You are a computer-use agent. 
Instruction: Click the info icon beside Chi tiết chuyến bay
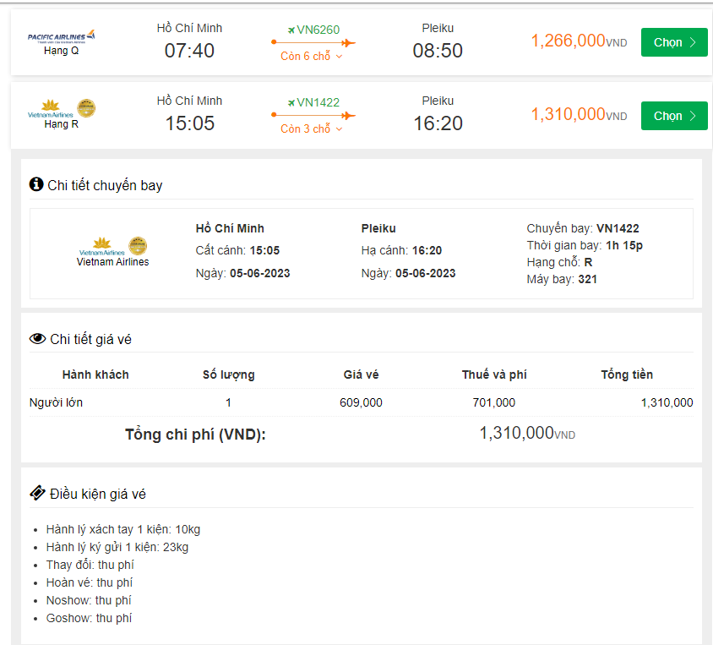36,184
